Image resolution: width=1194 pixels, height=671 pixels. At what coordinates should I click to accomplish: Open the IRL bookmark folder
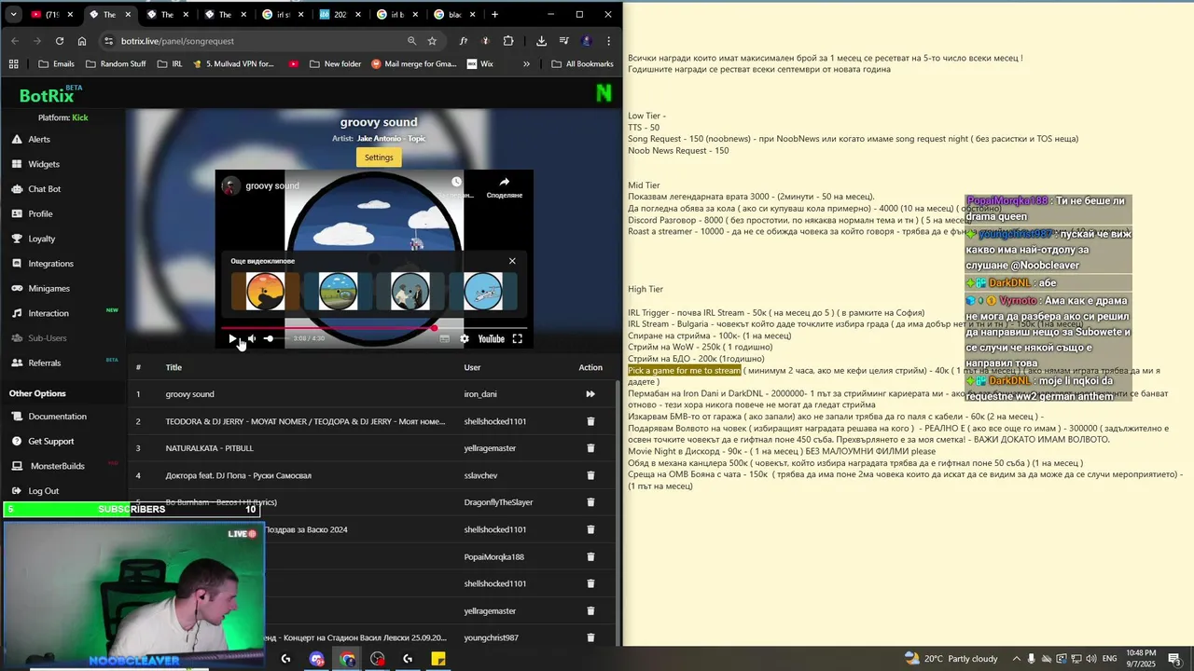coord(170,64)
